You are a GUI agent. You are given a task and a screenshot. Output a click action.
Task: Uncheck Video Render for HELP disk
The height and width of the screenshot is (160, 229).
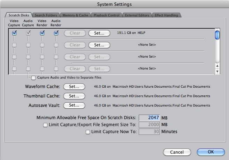(x=42, y=33)
